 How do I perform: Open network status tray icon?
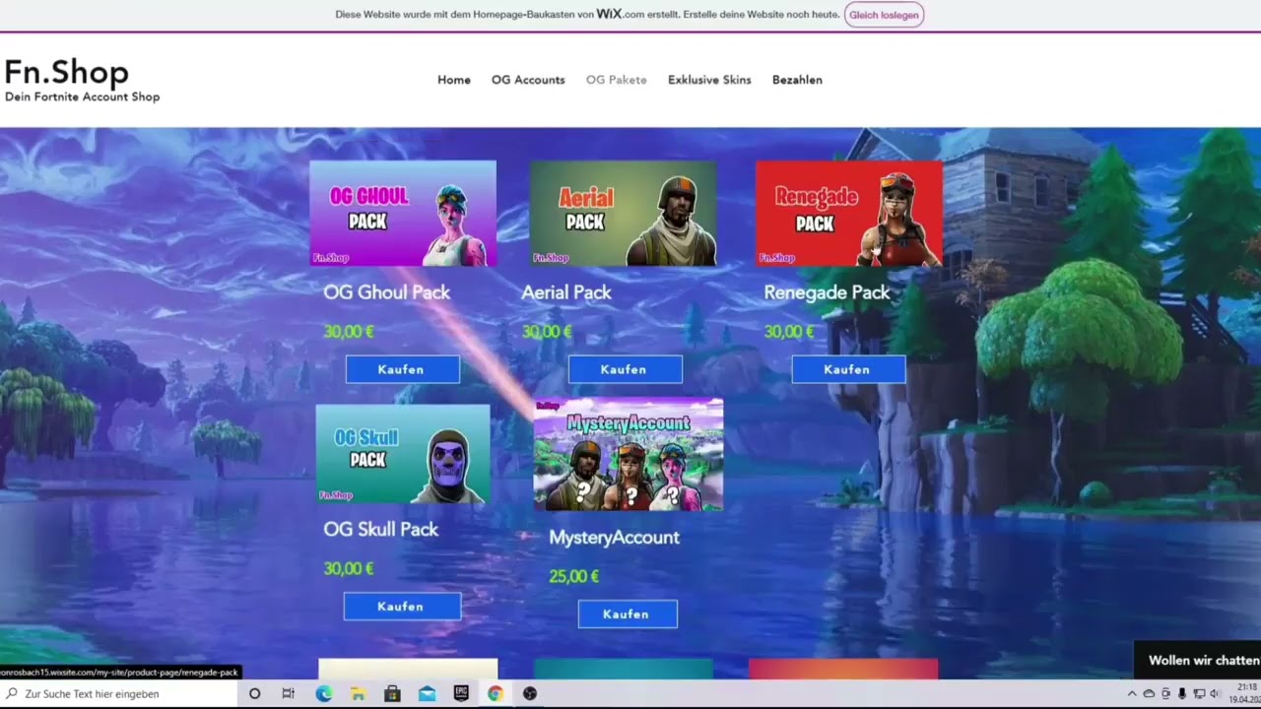coord(1199,693)
